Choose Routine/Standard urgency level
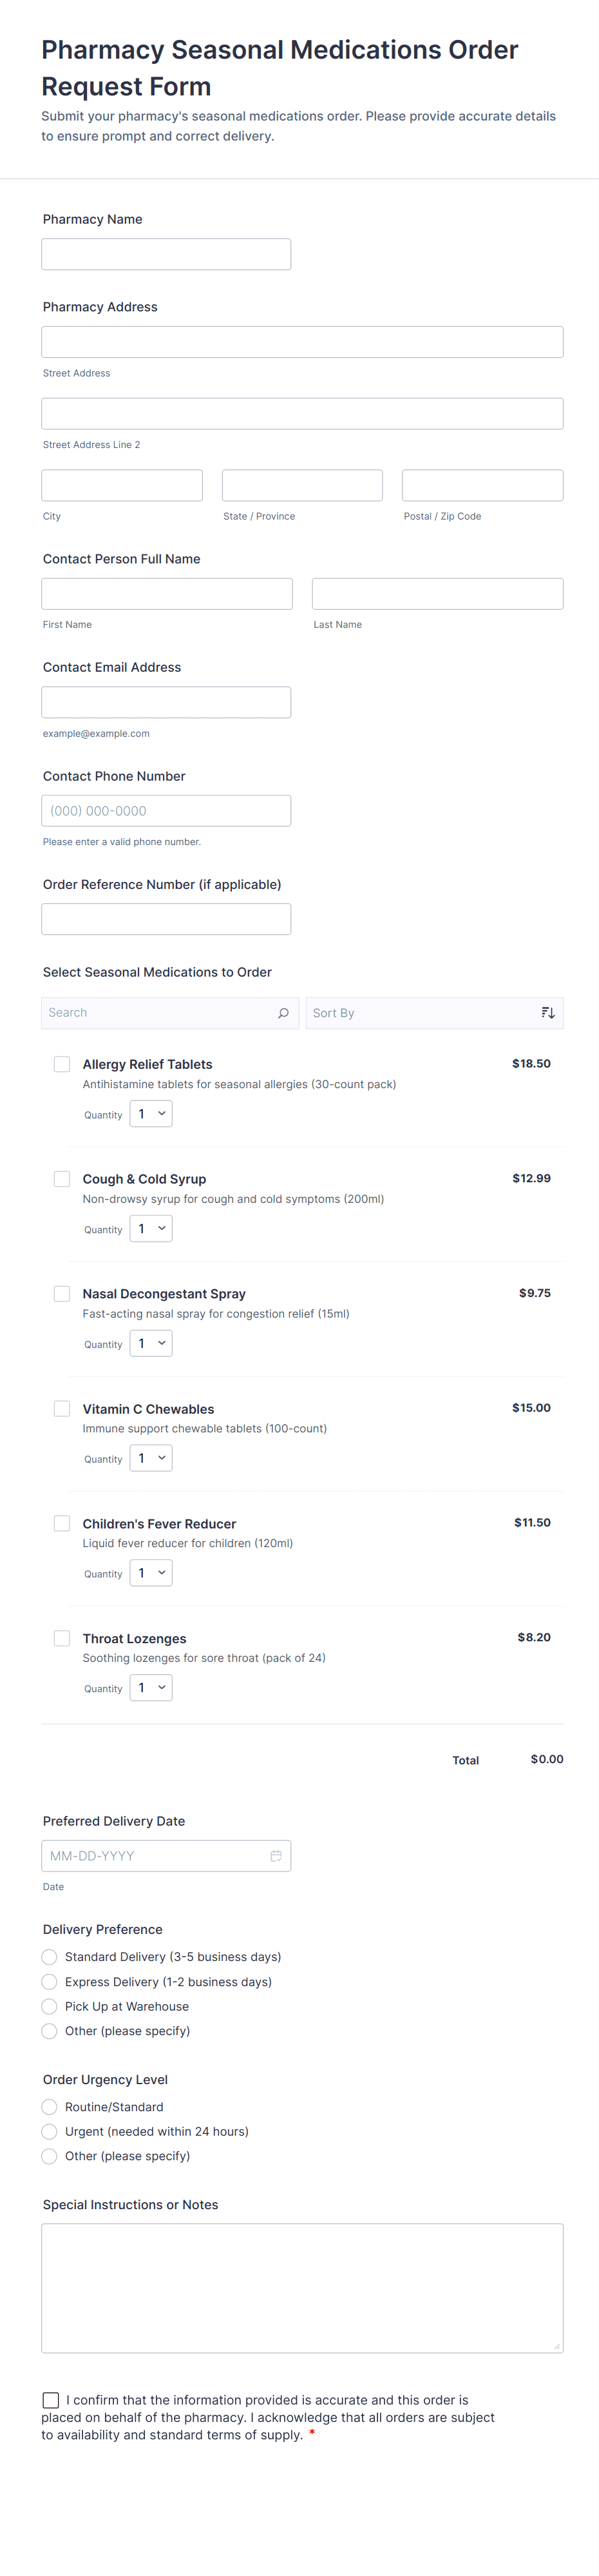The width and height of the screenshot is (599, 2576). click(50, 2107)
